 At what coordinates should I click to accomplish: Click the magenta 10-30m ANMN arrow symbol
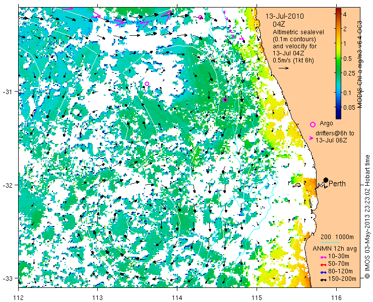(x=323, y=257)
